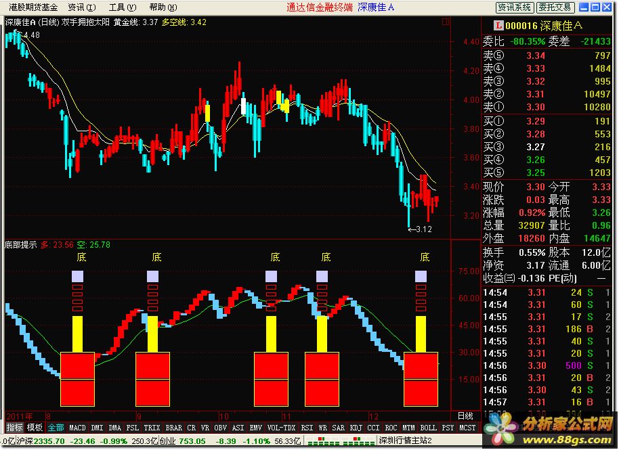This screenshot has height=450, width=619.
Task: Click the 4.48 high price marker
Action: pyautogui.click(x=32, y=35)
